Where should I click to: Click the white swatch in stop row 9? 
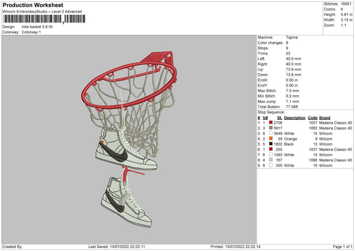(271, 165)
